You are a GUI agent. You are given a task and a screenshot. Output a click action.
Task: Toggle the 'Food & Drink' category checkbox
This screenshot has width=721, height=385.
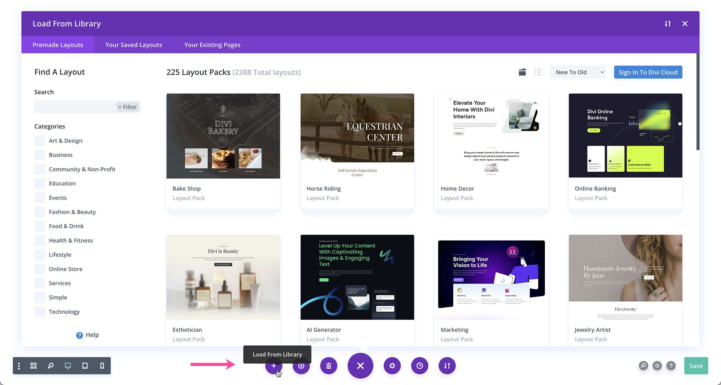pos(39,226)
